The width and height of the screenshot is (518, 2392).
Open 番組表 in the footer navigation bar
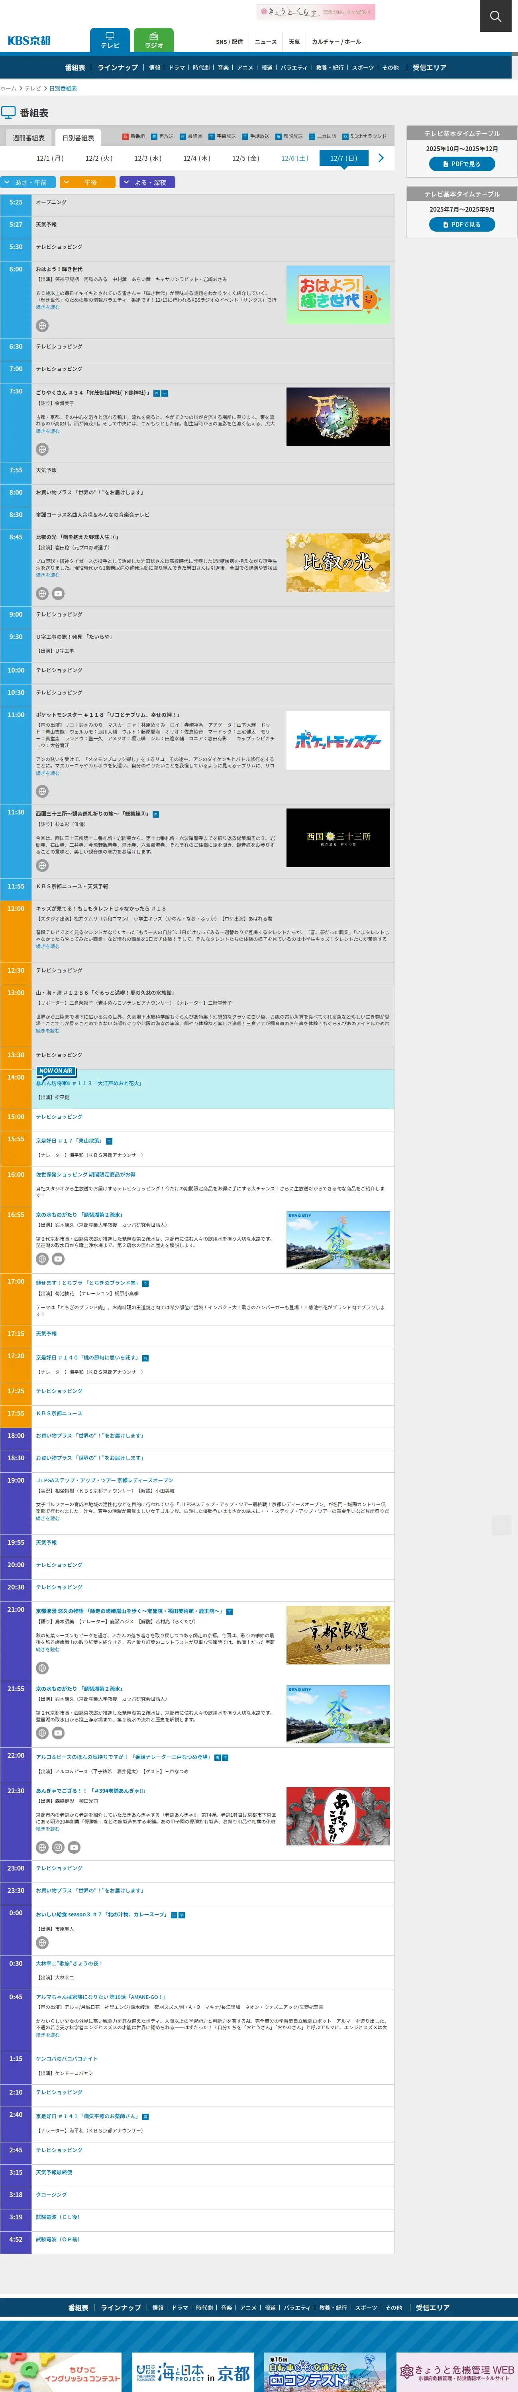point(78,2307)
